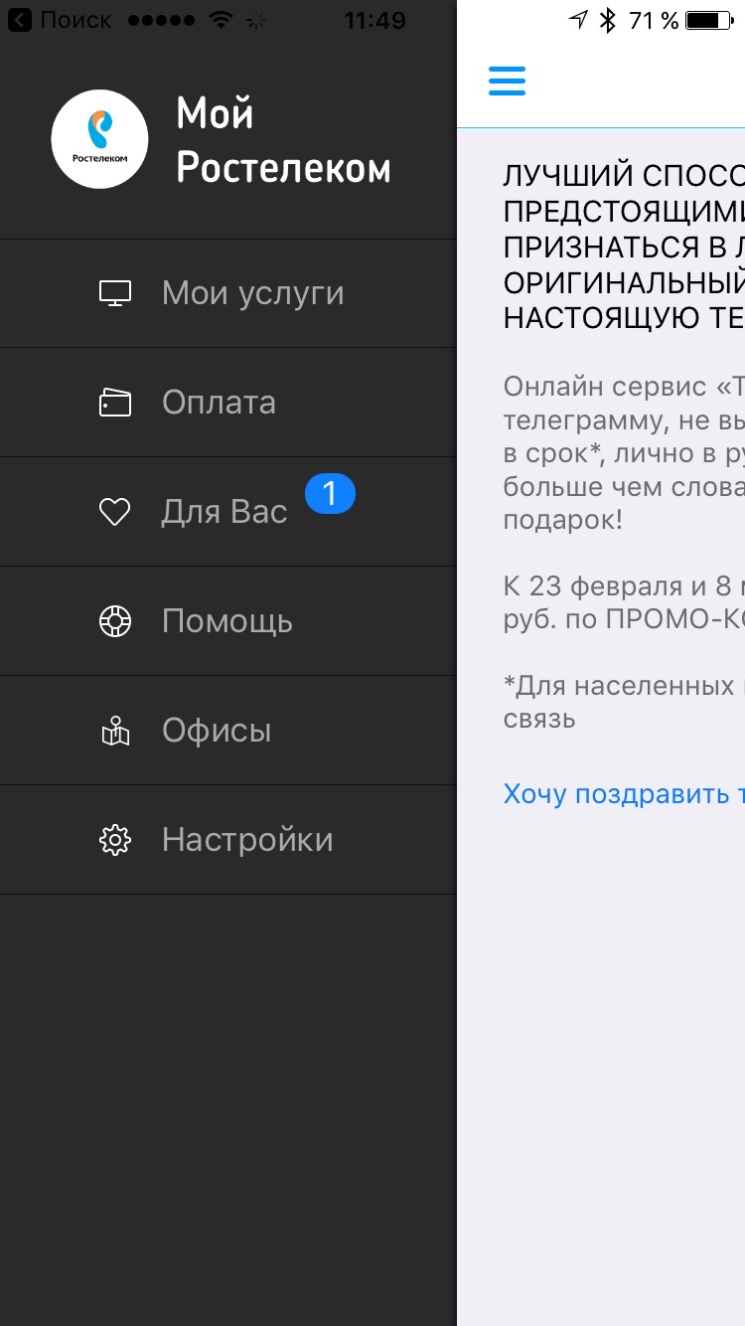Open the Мои услуги menu item
Screen dimensions: 745x1326
coord(252,293)
